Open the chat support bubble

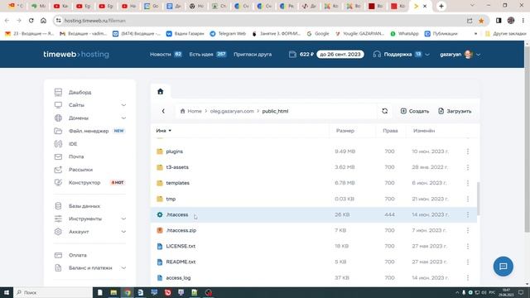click(x=503, y=267)
